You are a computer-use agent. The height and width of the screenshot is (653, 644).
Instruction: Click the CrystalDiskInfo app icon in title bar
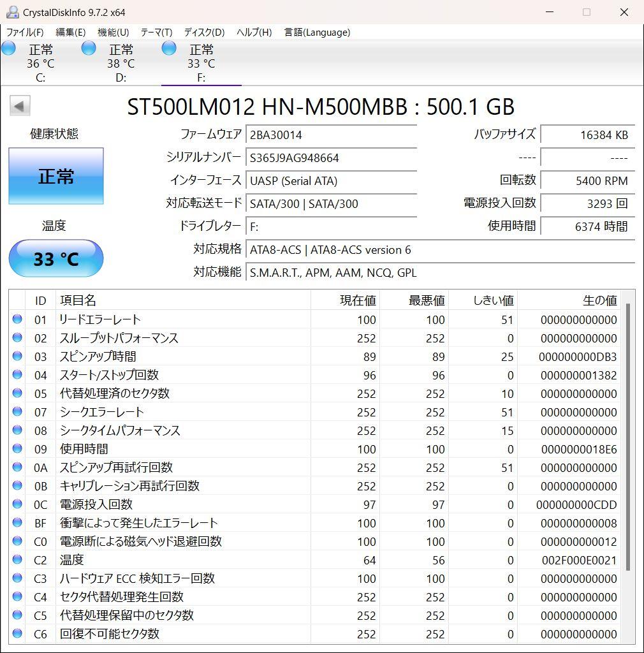coord(13,12)
